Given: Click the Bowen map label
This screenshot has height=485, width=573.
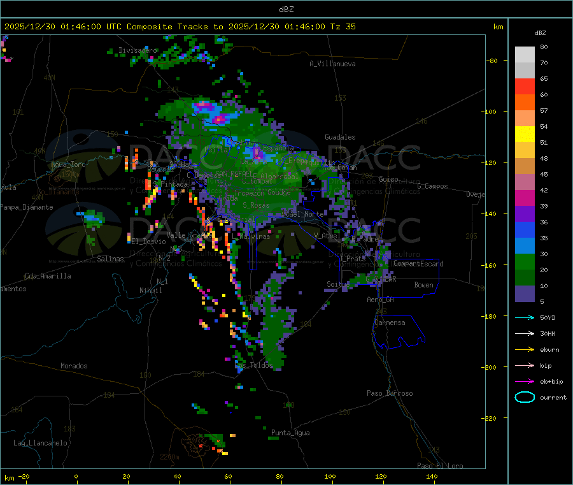Looking at the screenshot, I should [424, 285].
